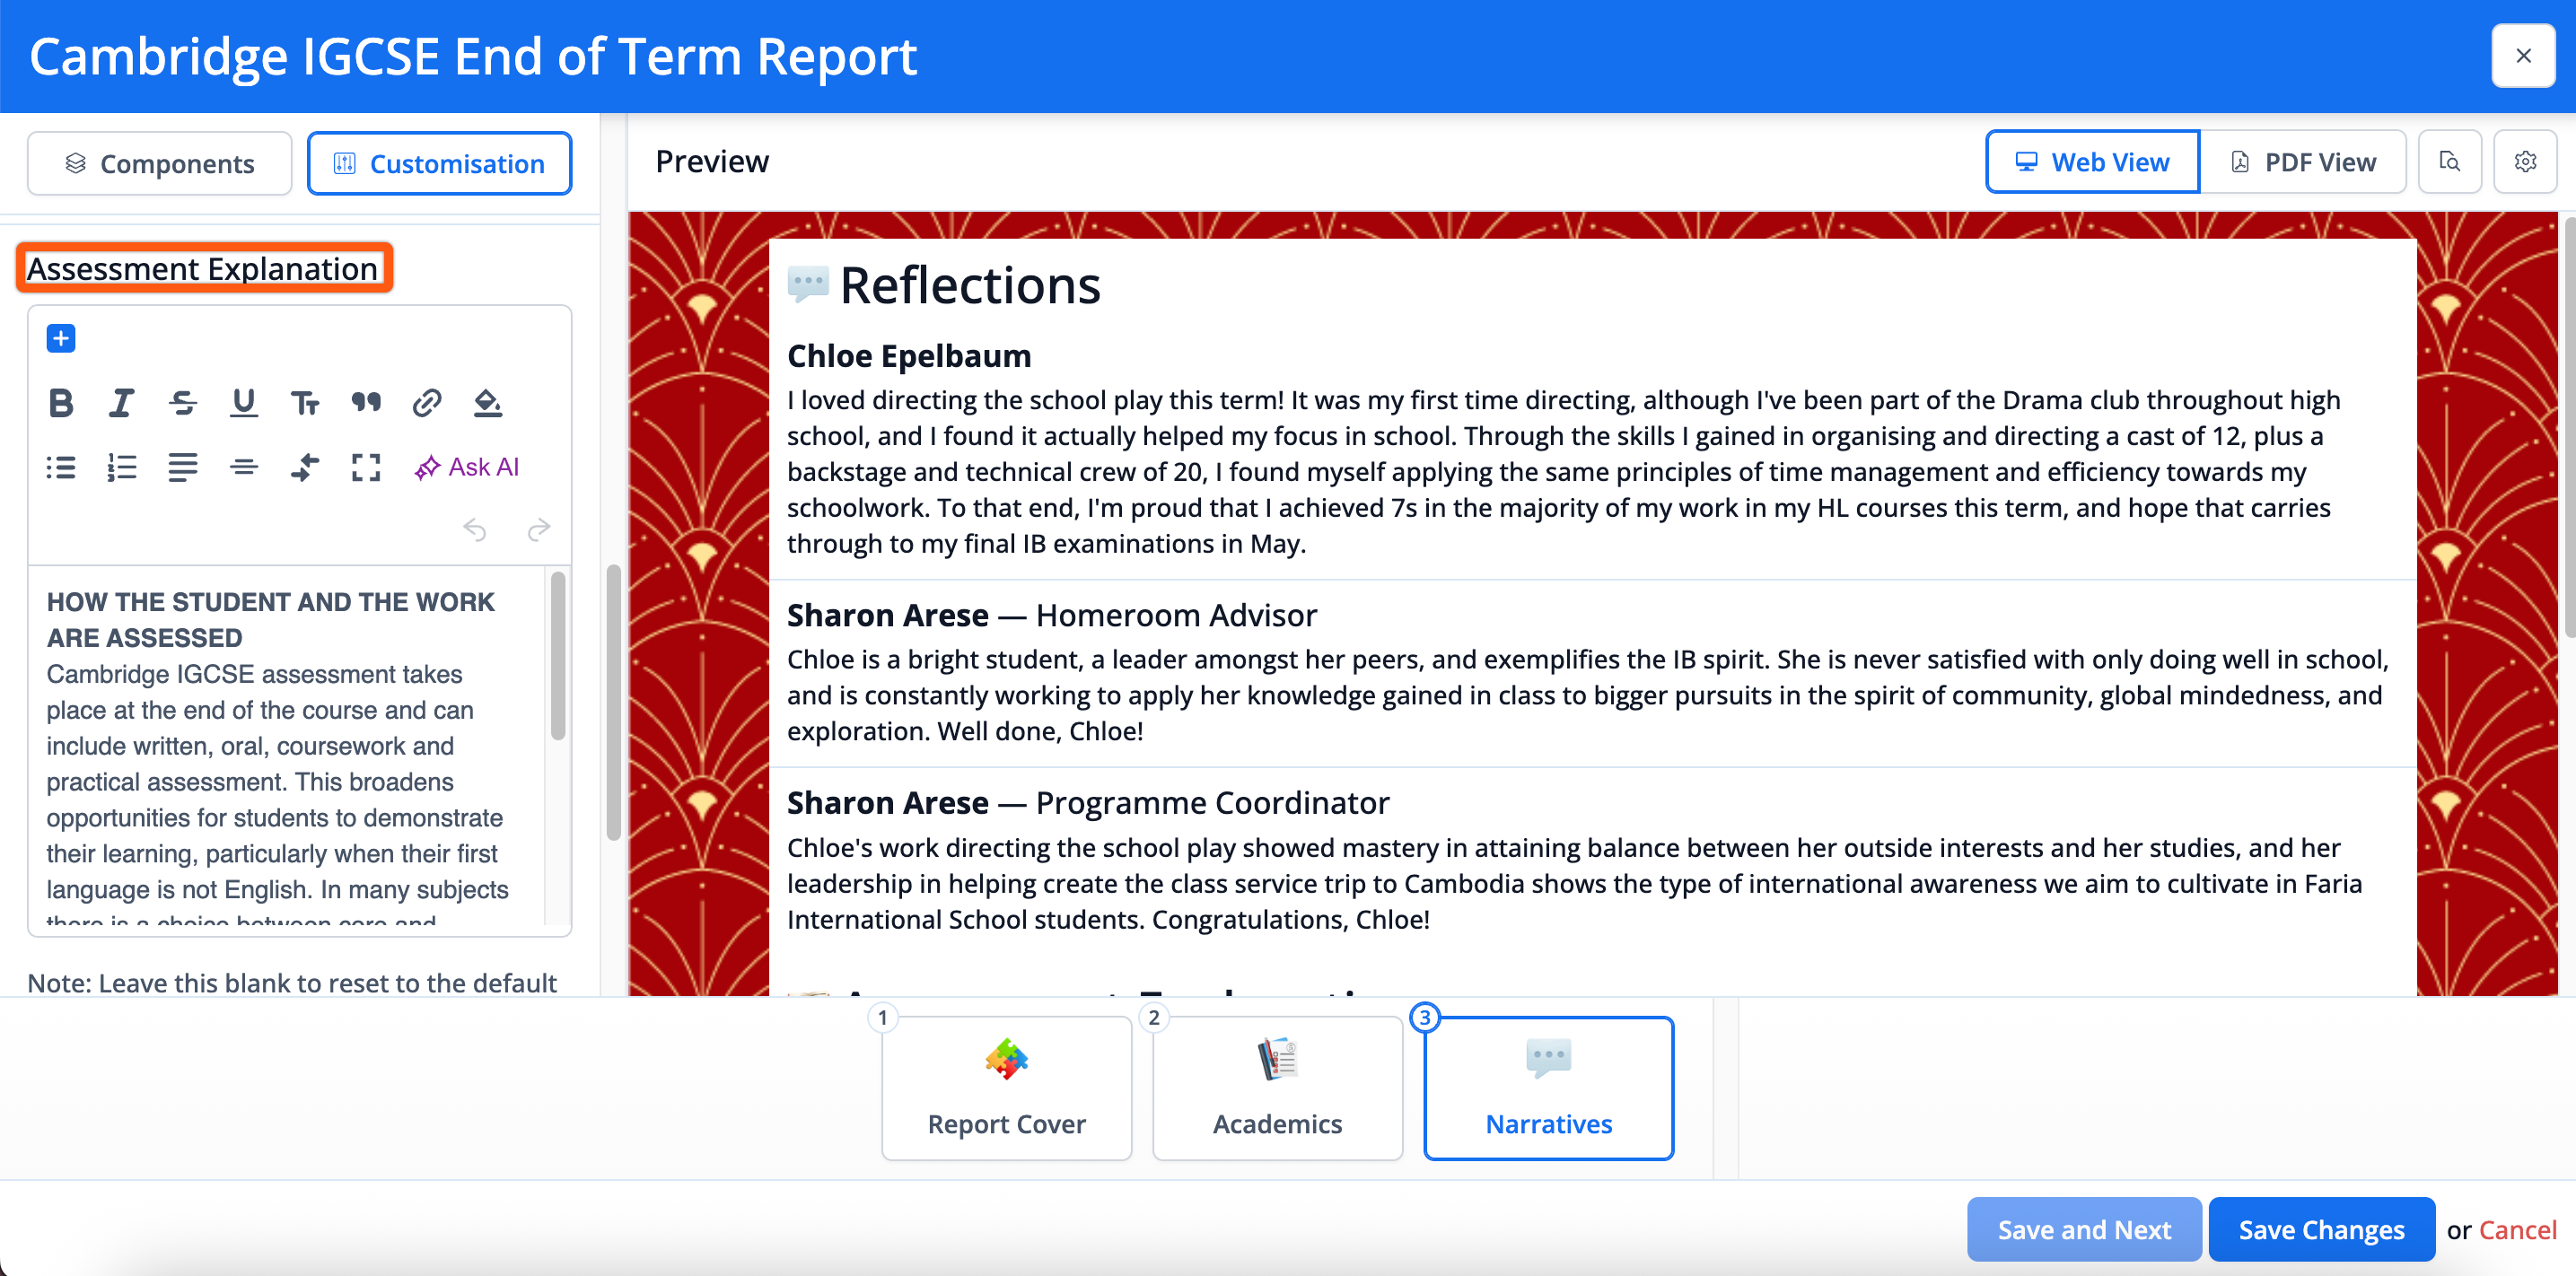Open the text size tool
This screenshot has height=1276, width=2576.
(304, 403)
